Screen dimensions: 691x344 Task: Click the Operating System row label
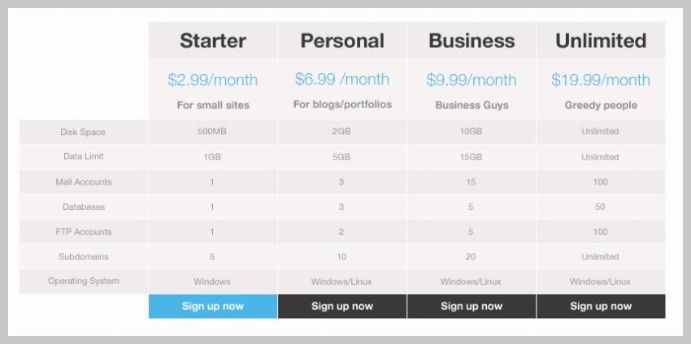coord(83,281)
